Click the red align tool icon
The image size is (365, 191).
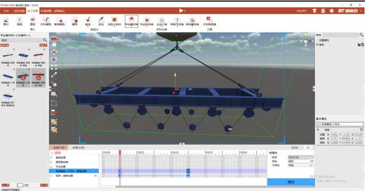click(54, 113)
